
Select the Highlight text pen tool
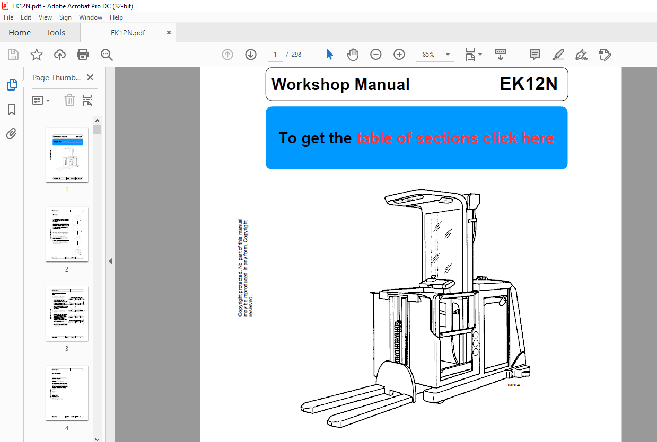tap(558, 55)
